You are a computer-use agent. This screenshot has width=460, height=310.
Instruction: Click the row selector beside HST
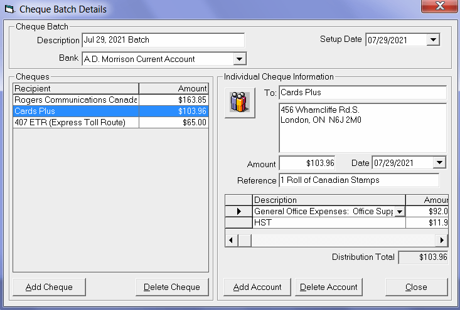pyautogui.click(x=238, y=223)
